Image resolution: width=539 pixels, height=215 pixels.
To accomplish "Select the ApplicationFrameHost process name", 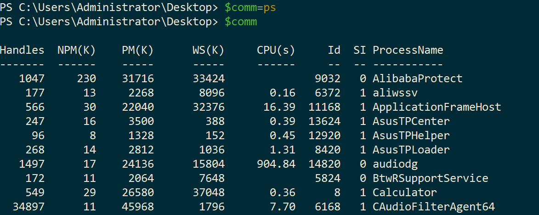I will click(x=437, y=107).
